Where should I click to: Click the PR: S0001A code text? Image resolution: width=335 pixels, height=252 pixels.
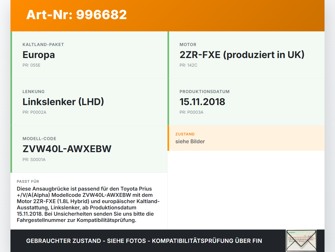[x=34, y=160]
